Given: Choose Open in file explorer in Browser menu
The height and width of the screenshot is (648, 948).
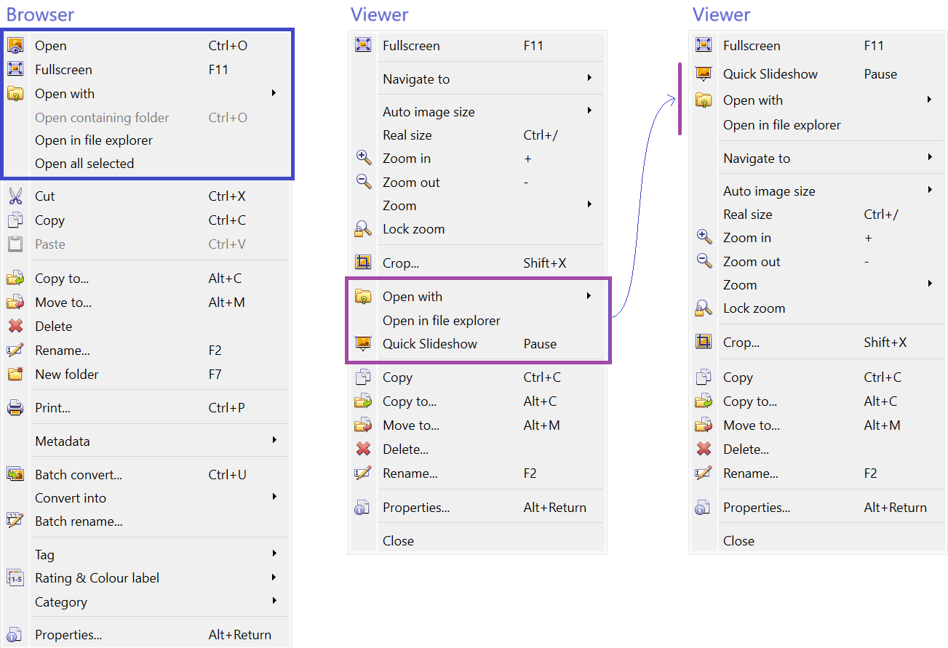Looking at the screenshot, I should click(94, 140).
